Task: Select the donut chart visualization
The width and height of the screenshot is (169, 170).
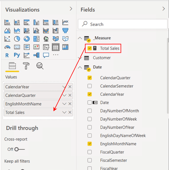Action: click(27, 39)
